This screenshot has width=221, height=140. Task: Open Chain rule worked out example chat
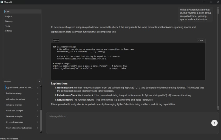19,128
